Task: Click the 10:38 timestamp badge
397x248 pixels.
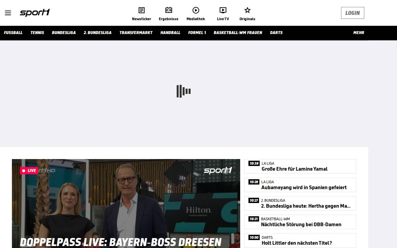Action: [x=254, y=163]
